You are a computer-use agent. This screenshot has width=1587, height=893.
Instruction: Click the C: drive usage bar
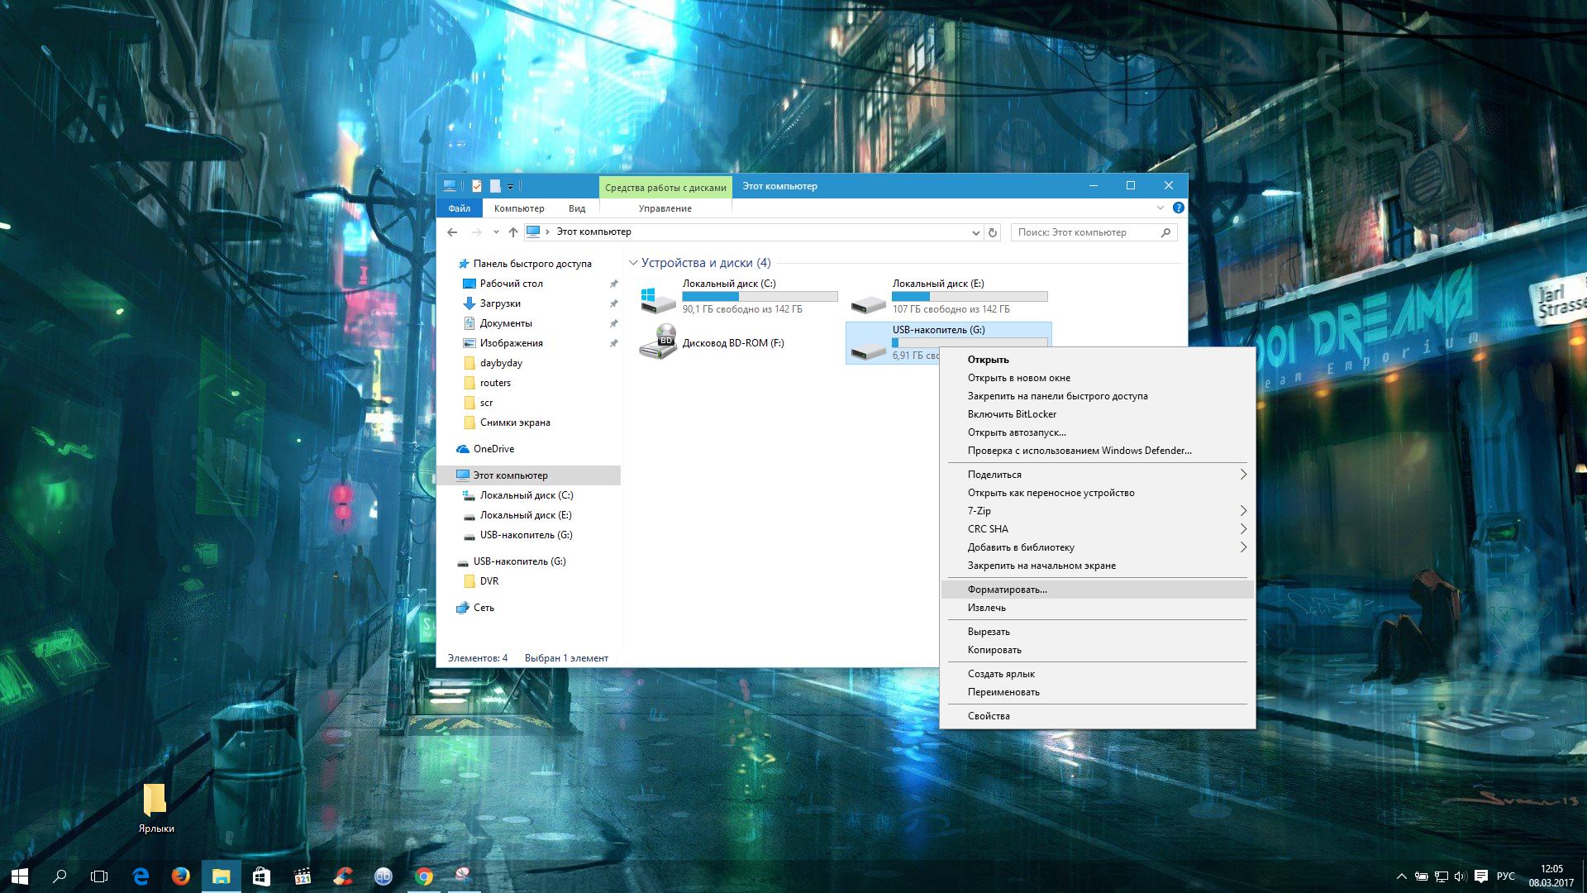tap(760, 296)
